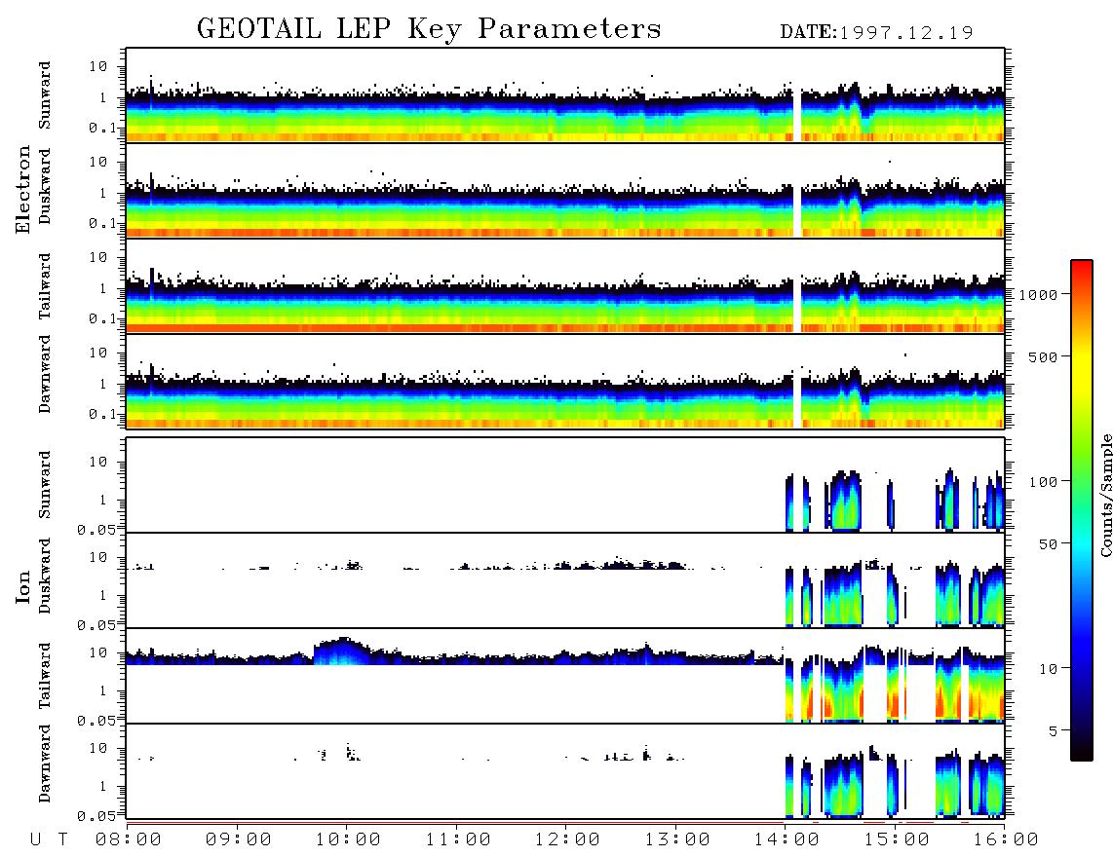Select the 50 color bar tick label
This screenshot has height=857, width=1113.
pyautogui.click(x=1048, y=544)
